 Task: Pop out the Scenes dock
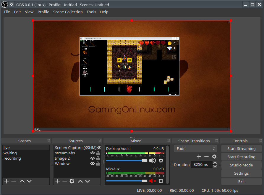[49, 140]
